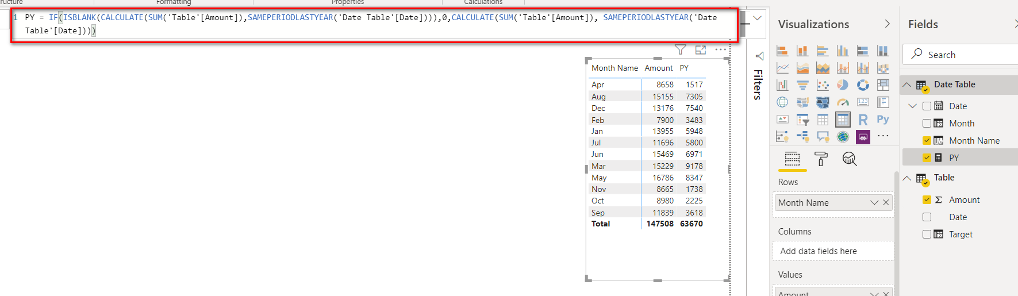Screen dimensions: 1018x296
Task: Click Add data fields here under Columns
Action: click(x=833, y=251)
